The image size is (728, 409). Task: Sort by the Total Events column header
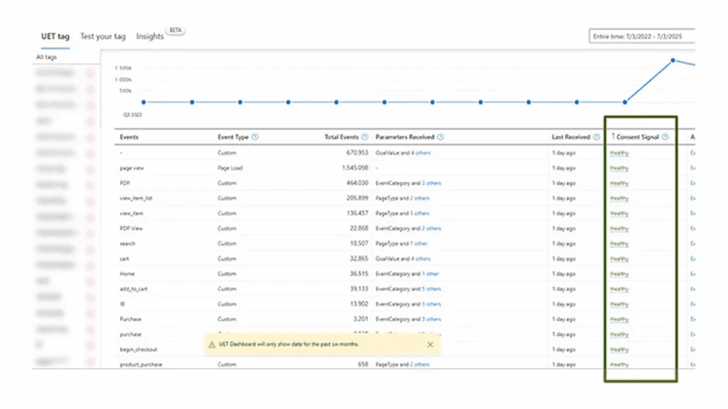click(x=341, y=137)
